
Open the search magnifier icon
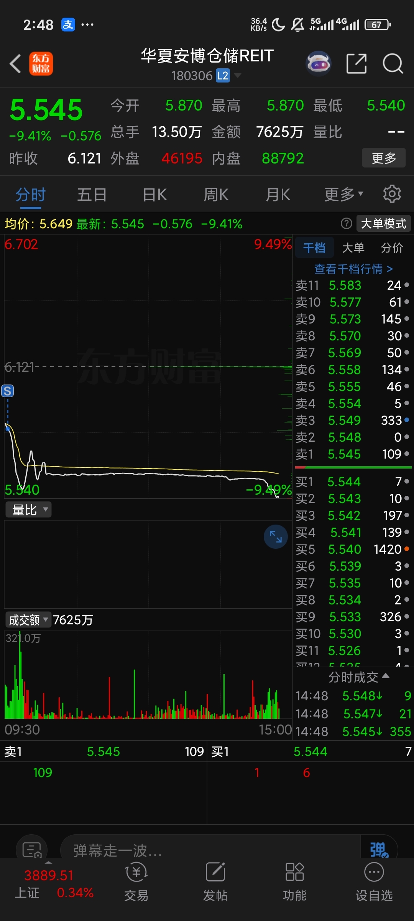pos(393,64)
